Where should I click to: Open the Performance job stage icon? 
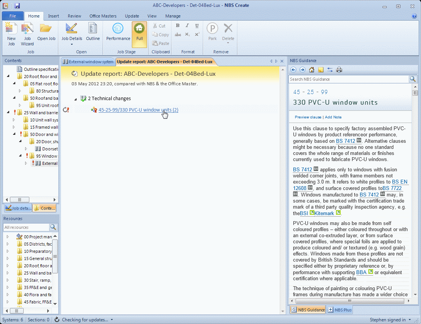[x=118, y=32]
